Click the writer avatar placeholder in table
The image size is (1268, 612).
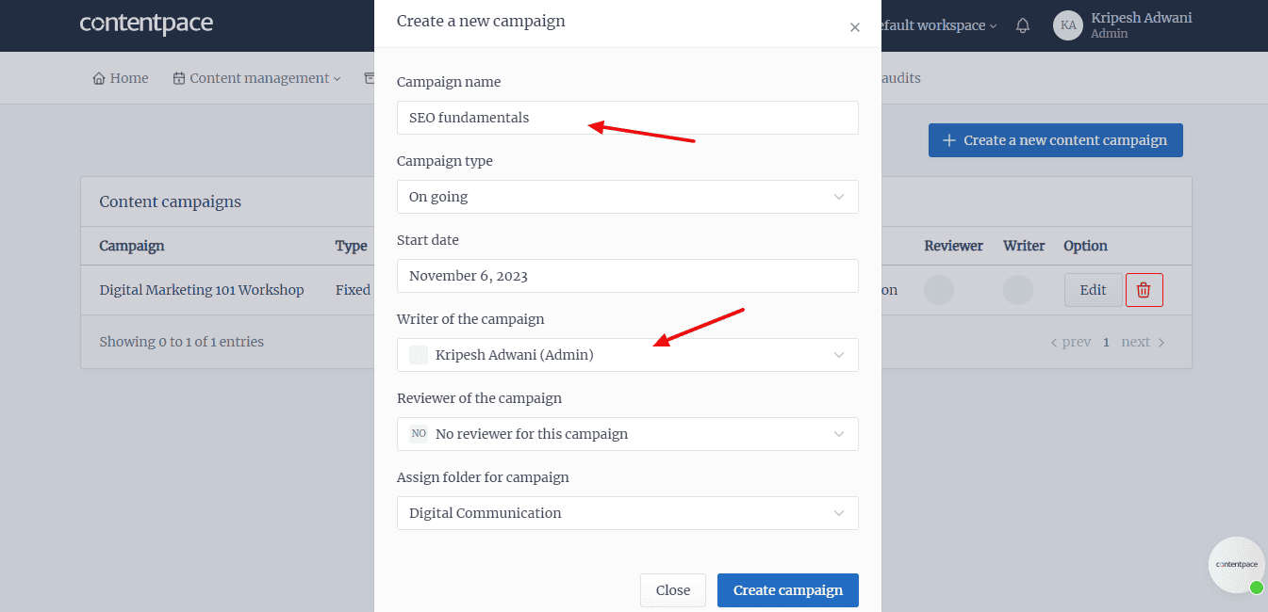coord(1018,290)
